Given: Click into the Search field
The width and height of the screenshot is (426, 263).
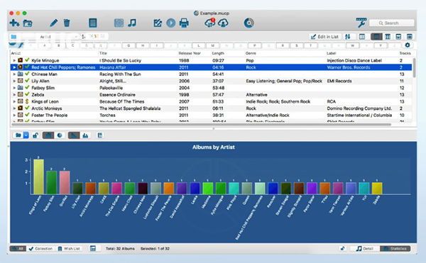Looking at the screenshot, I should [x=391, y=23].
